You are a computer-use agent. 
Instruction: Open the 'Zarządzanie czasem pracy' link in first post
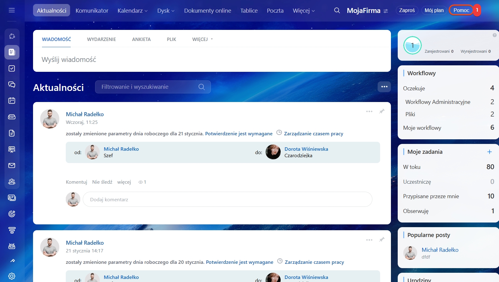click(313, 134)
